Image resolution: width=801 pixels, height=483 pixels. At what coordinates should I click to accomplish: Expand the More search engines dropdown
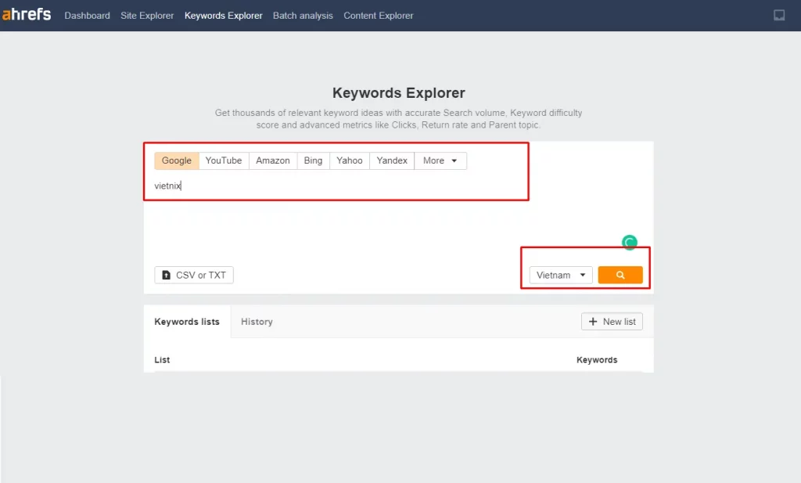click(440, 160)
